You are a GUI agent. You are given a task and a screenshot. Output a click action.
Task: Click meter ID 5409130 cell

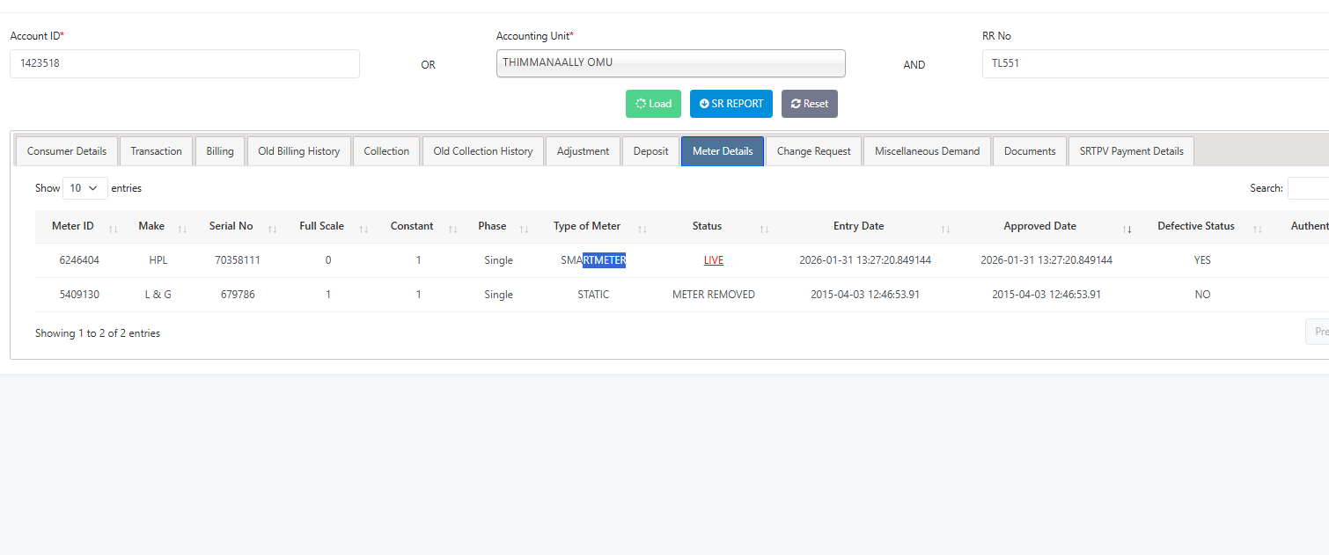pos(79,295)
